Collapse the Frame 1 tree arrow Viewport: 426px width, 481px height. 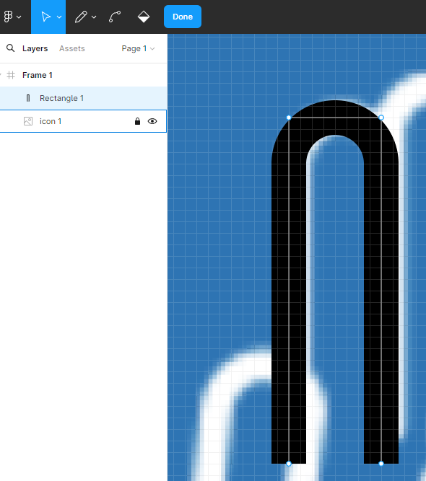click(1, 75)
